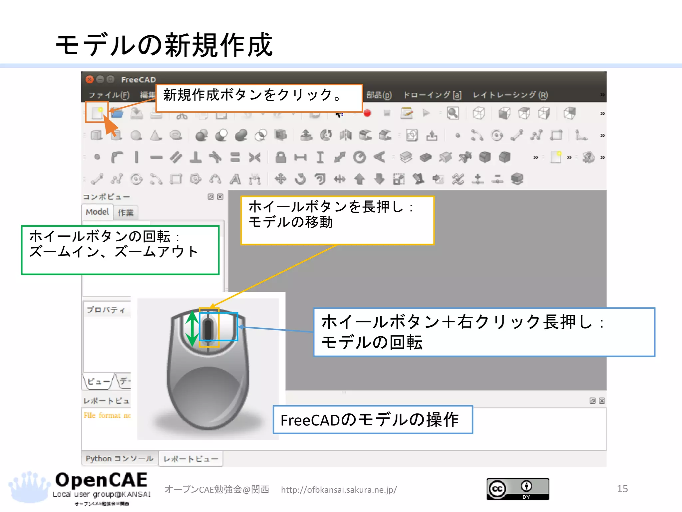Click the Draft upgrade up-arrow icon
Viewport: 682px width, 512px height.
(x=359, y=179)
